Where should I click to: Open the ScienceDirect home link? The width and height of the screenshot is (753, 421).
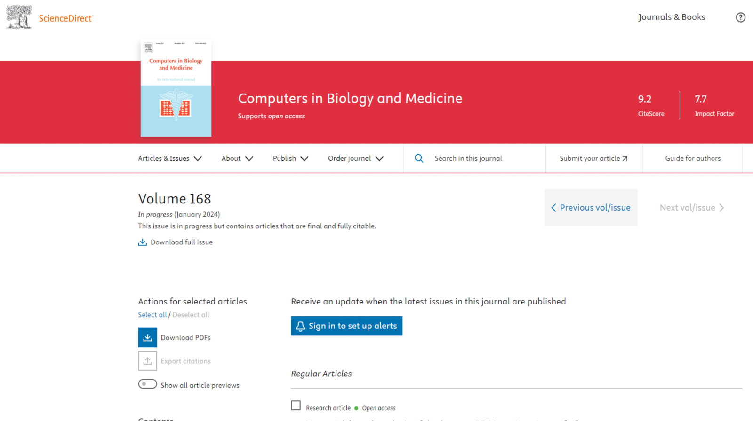66,18
